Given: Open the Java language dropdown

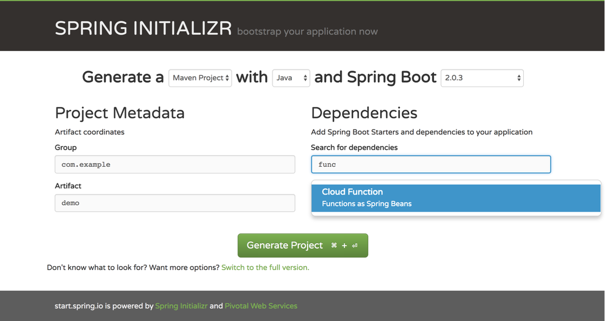Looking at the screenshot, I should (290, 78).
